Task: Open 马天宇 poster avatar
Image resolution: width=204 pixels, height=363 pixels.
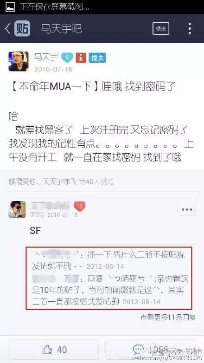Action: [19, 61]
